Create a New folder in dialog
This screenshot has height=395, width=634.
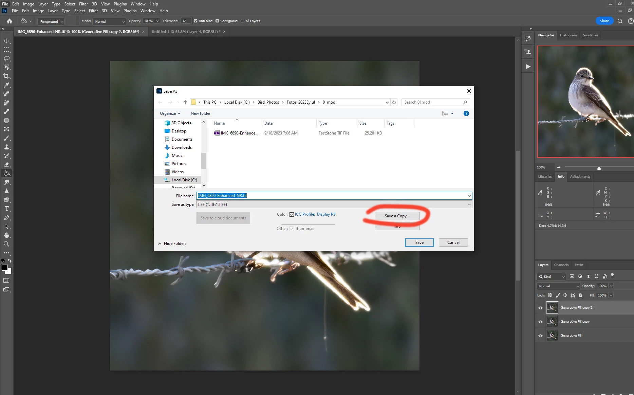(x=201, y=113)
